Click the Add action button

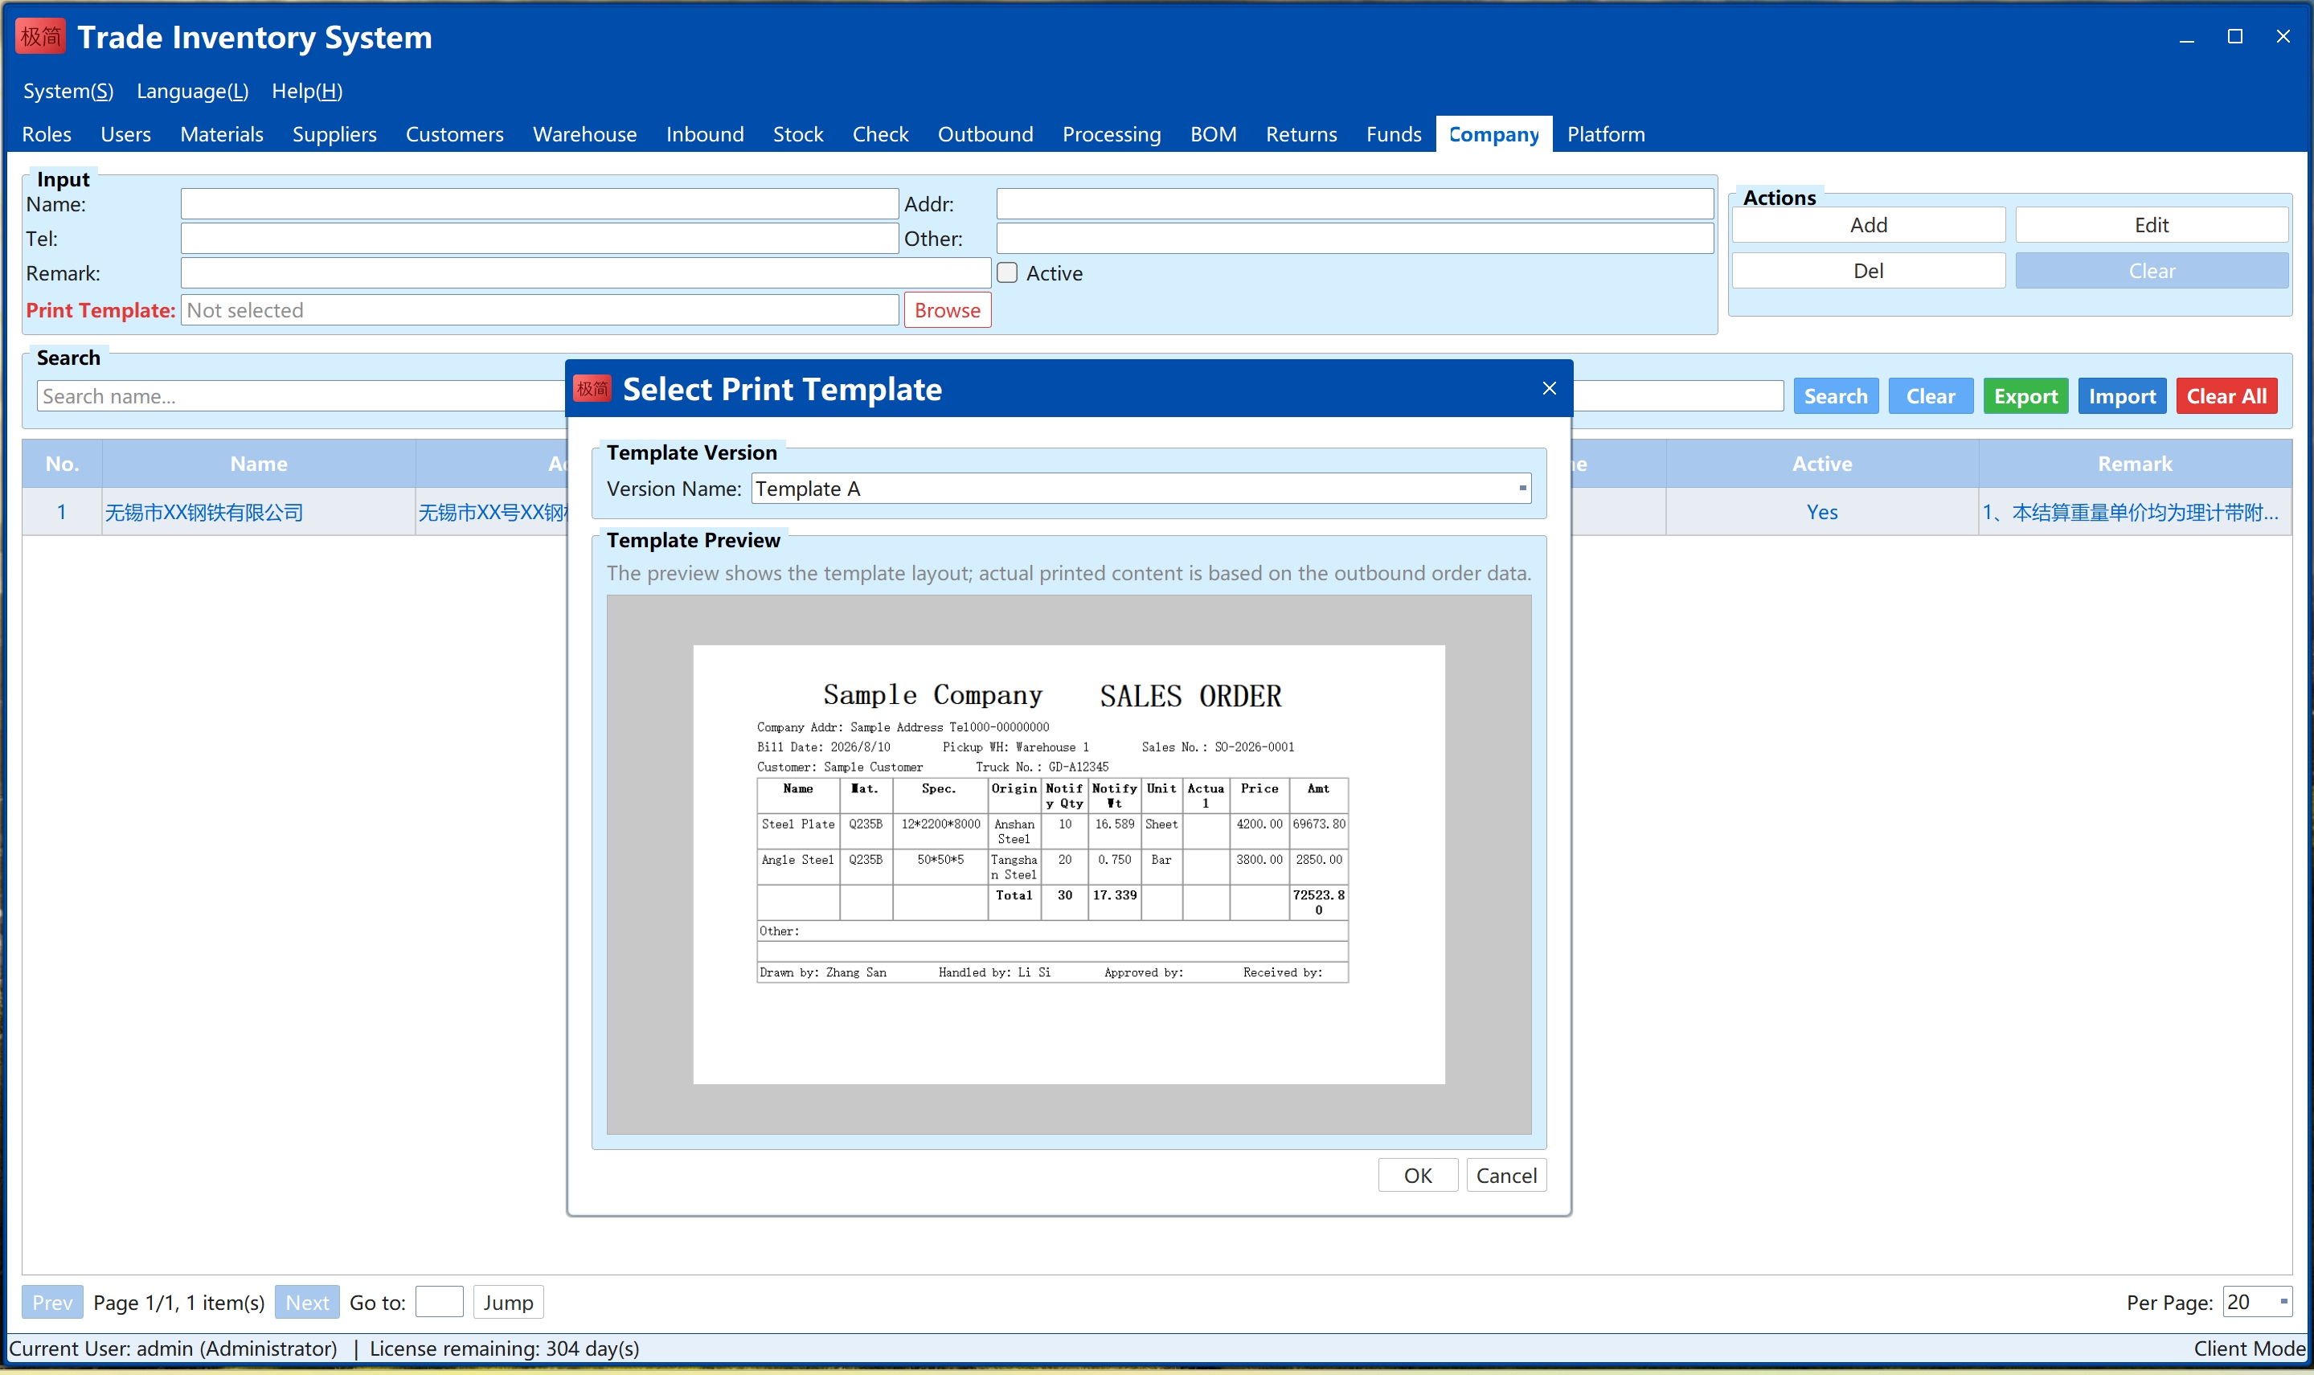(1868, 224)
